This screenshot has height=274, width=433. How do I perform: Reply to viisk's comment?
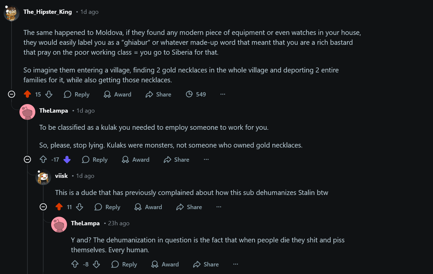(107, 207)
